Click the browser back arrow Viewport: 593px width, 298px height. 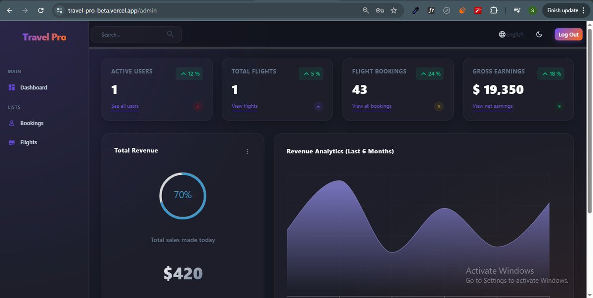click(x=9, y=10)
